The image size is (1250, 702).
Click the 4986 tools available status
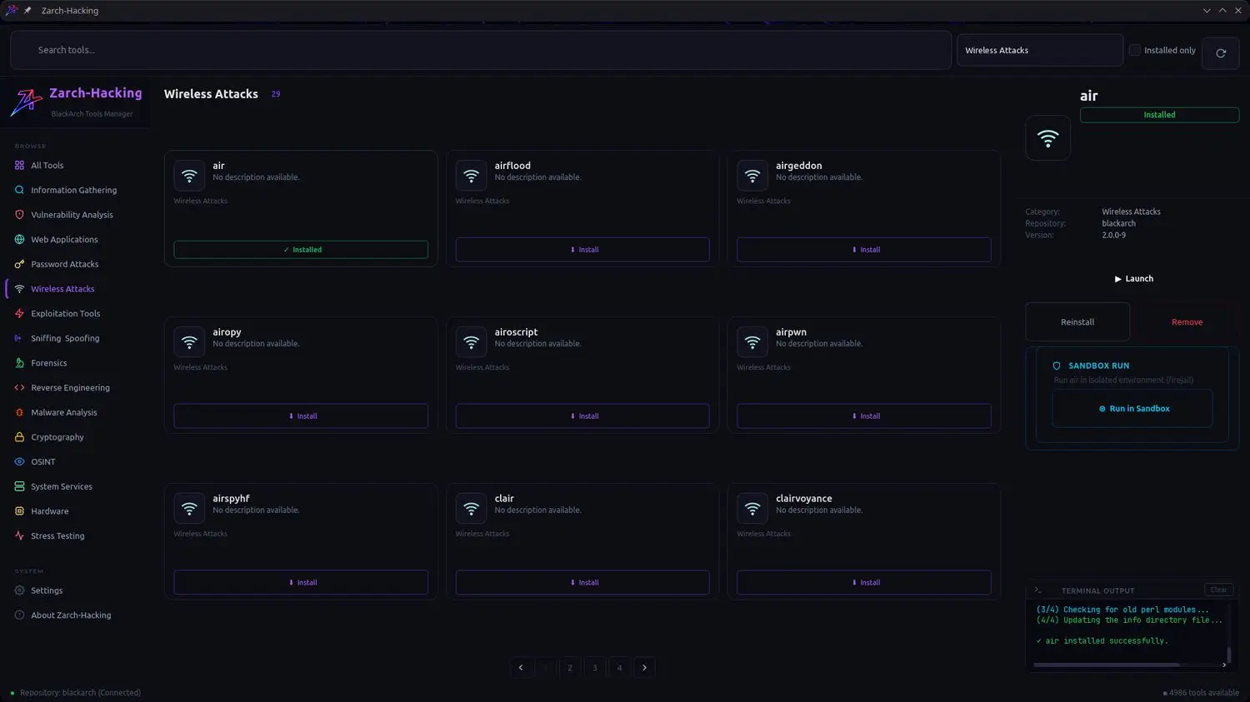(x=1201, y=693)
